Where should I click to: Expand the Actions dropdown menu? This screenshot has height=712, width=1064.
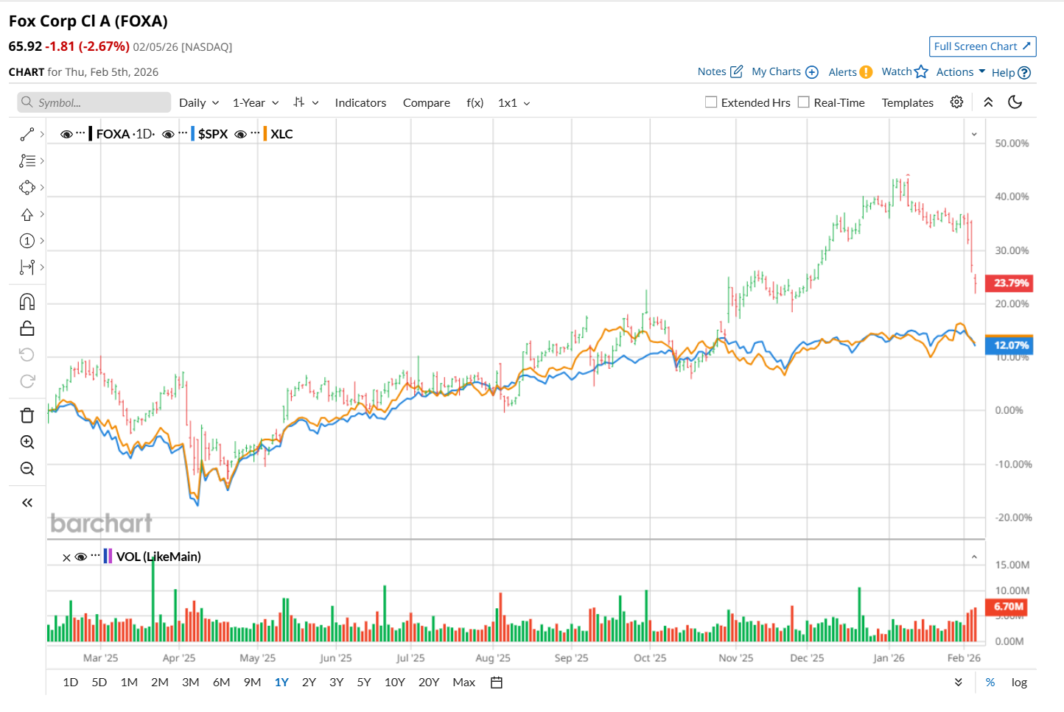click(x=960, y=72)
